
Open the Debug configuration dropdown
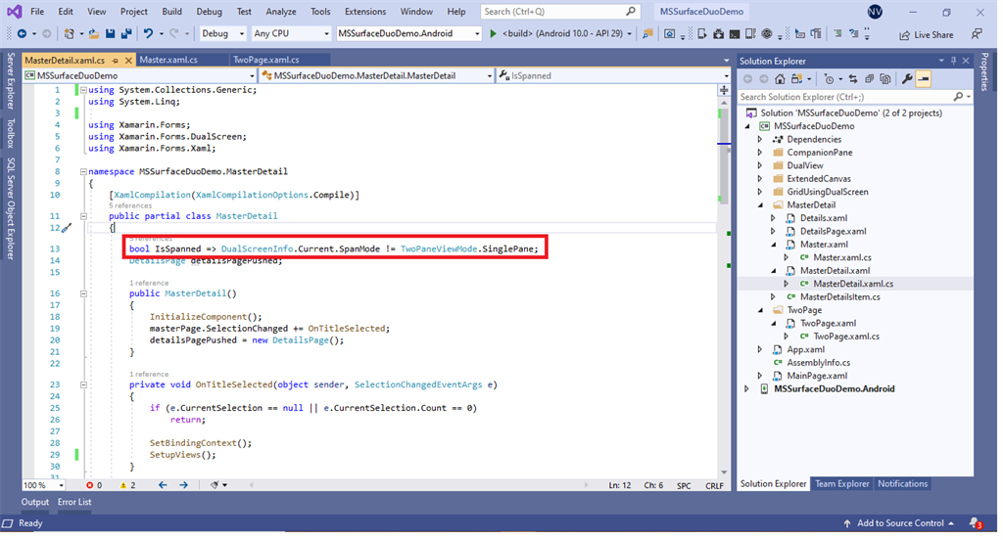(x=221, y=34)
